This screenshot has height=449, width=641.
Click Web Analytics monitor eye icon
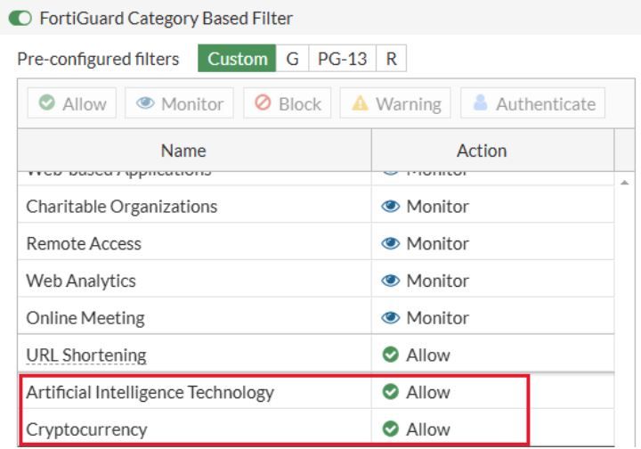pos(390,281)
